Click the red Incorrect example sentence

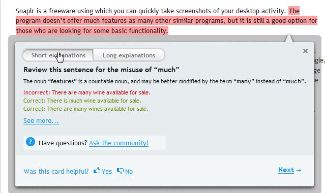click(86, 92)
